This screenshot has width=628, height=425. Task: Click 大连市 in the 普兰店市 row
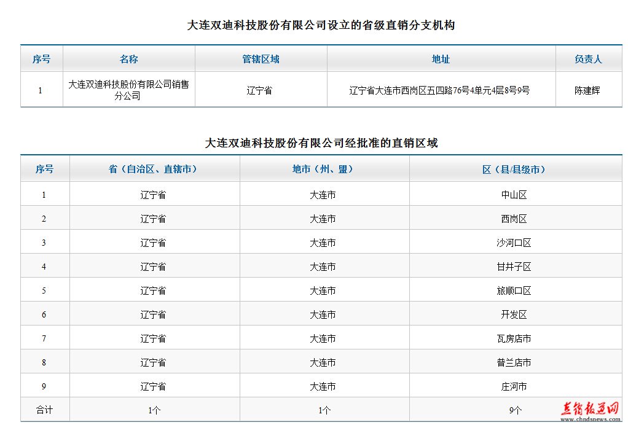pyautogui.click(x=323, y=362)
